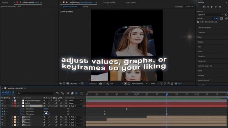Toggle the frame blending enable icon
This screenshot has width=228, height=128.
click(x=72, y=93)
